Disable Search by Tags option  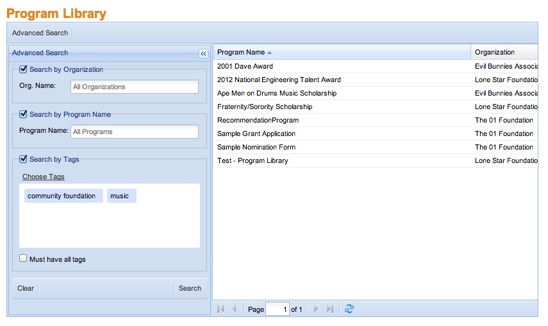click(24, 159)
